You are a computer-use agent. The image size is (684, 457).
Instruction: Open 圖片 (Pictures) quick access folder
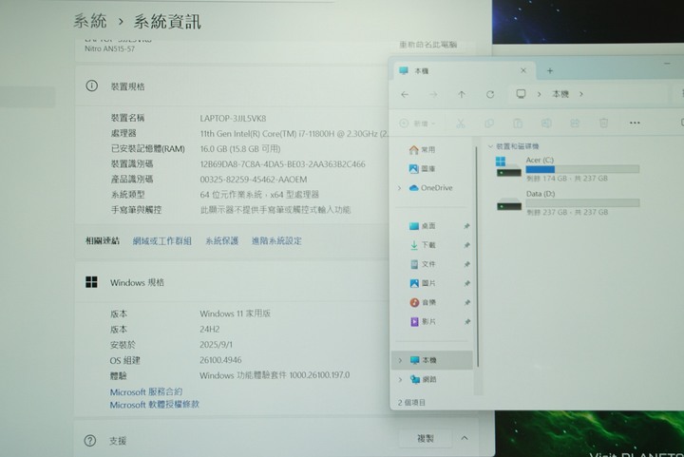pyautogui.click(x=423, y=283)
